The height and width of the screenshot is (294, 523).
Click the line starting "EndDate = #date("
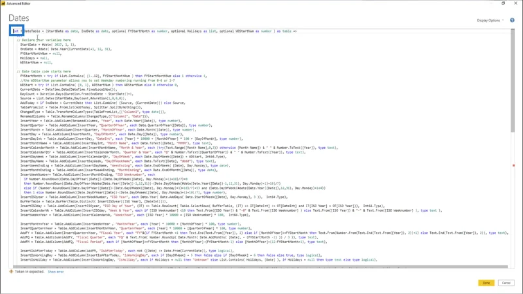(x=66, y=49)
